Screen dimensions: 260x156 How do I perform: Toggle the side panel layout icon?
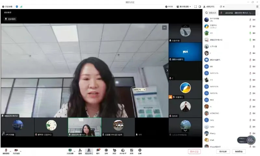[200, 6]
